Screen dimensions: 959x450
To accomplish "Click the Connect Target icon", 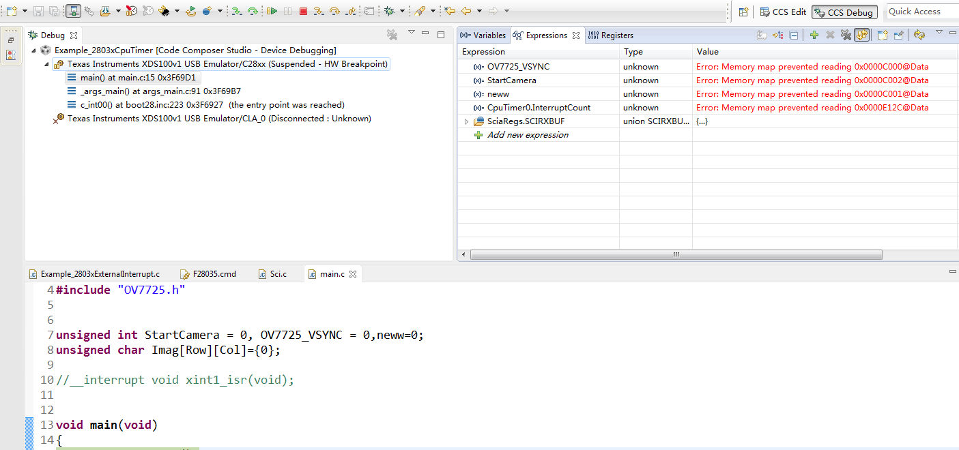I will coord(89,11).
